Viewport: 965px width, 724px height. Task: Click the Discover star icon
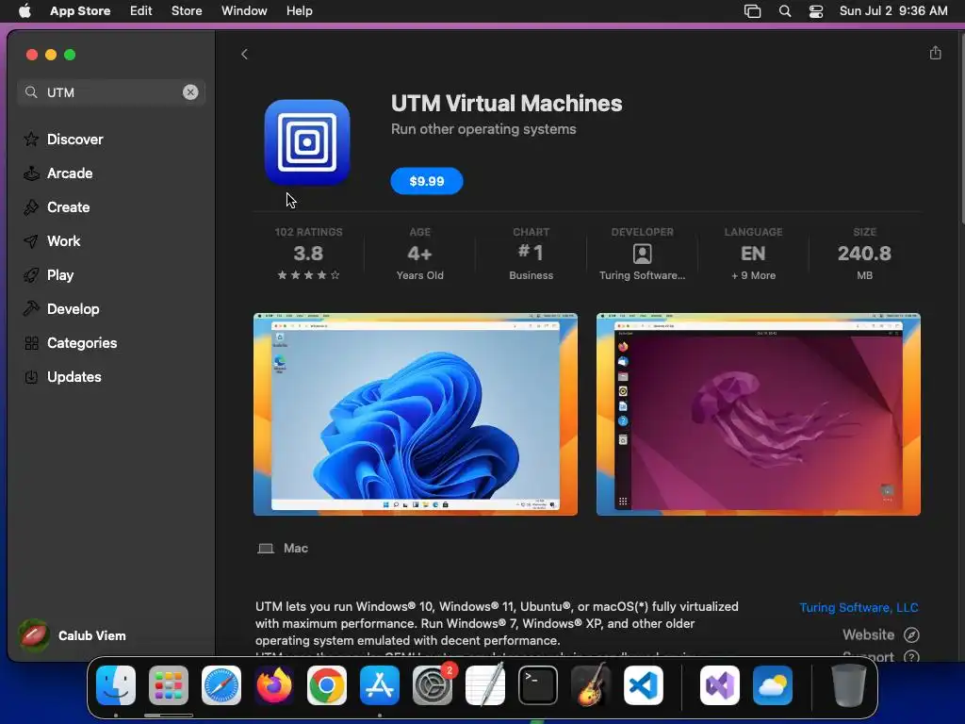[x=31, y=140]
